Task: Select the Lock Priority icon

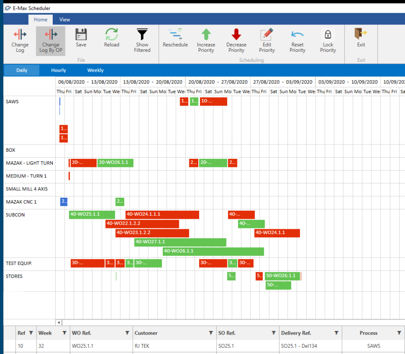Action: 327,40
